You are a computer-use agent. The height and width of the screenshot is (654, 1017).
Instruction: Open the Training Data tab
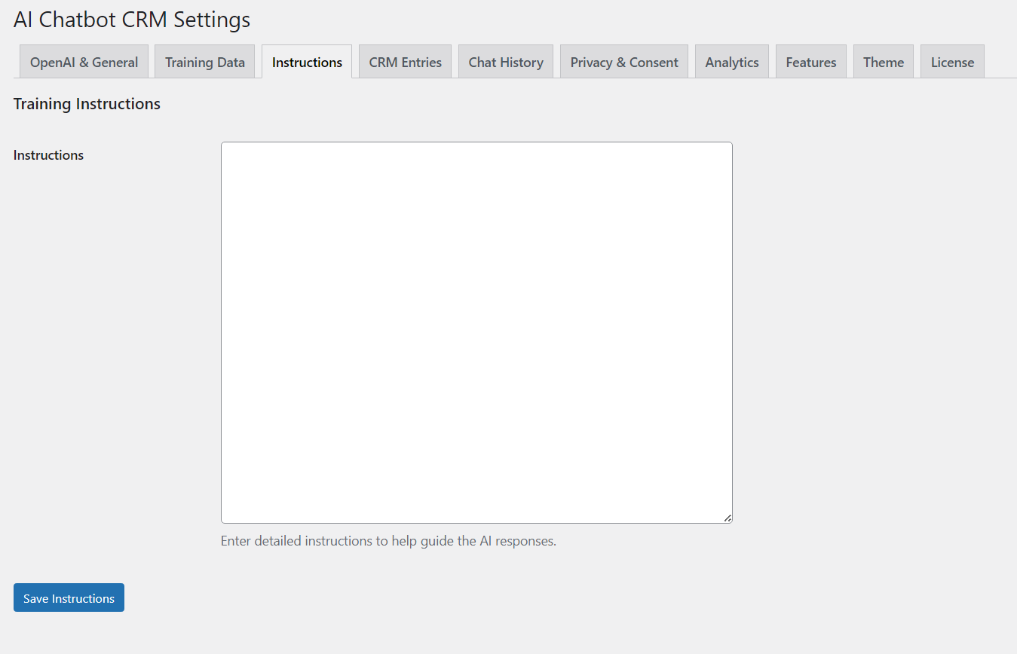click(205, 63)
